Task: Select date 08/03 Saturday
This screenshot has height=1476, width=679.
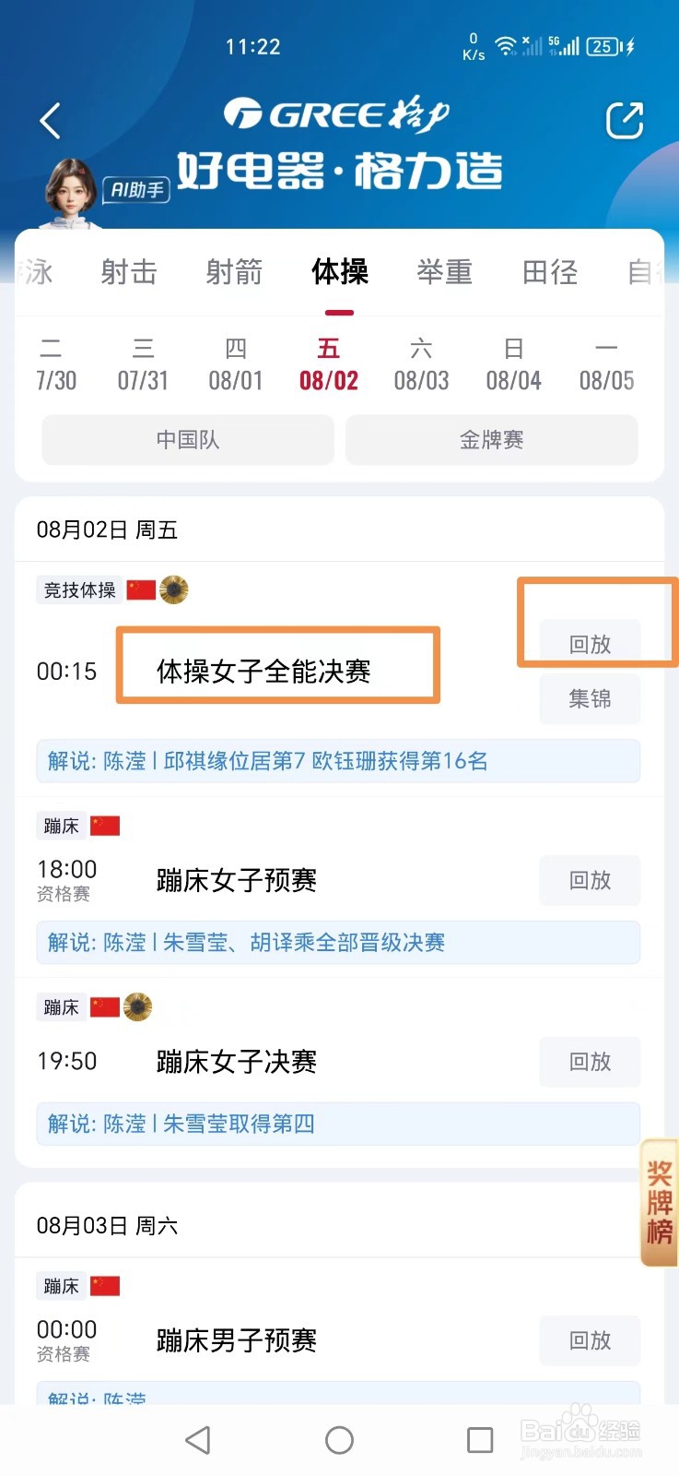Action: [x=421, y=364]
